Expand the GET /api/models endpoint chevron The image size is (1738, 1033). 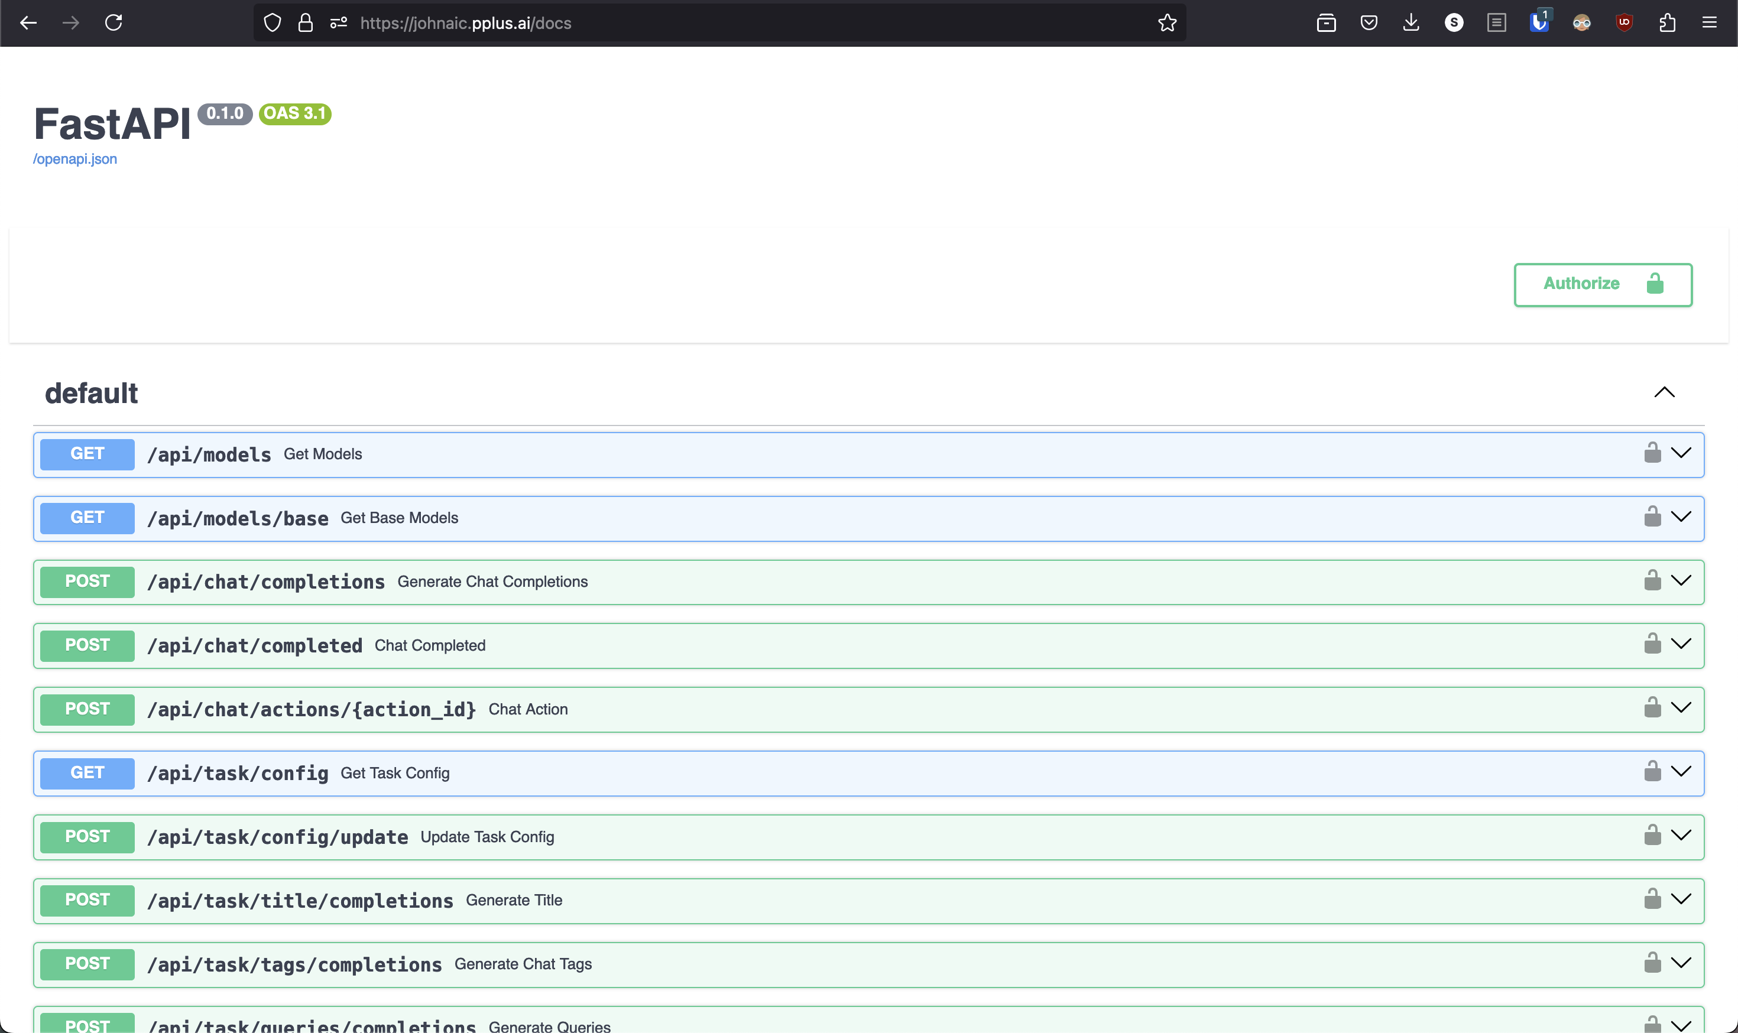pyautogui.click(x=1681, y=453)
